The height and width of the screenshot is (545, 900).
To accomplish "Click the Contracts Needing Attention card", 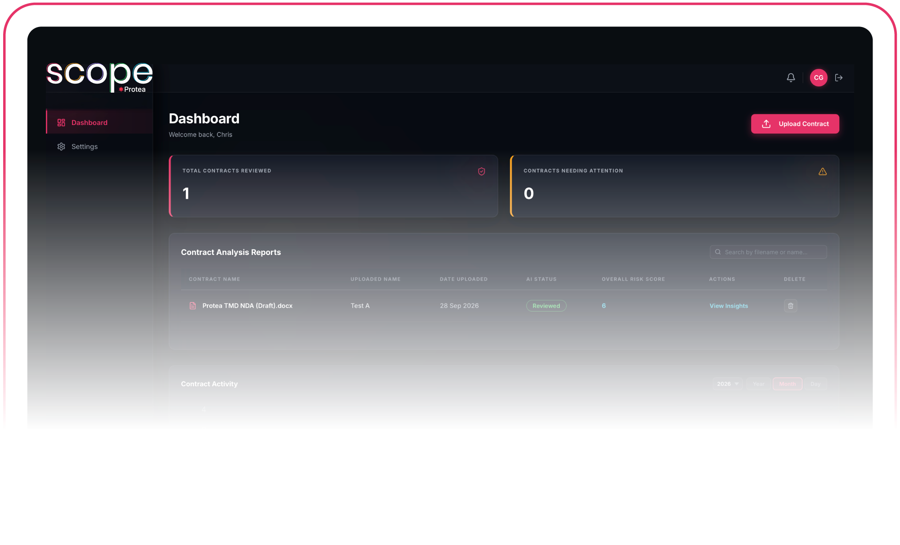I will click(675, 186).
